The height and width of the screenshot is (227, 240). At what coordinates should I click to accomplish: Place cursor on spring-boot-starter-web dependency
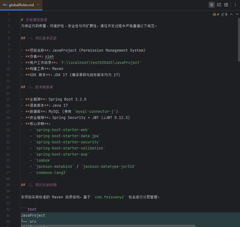pos(62,130)
